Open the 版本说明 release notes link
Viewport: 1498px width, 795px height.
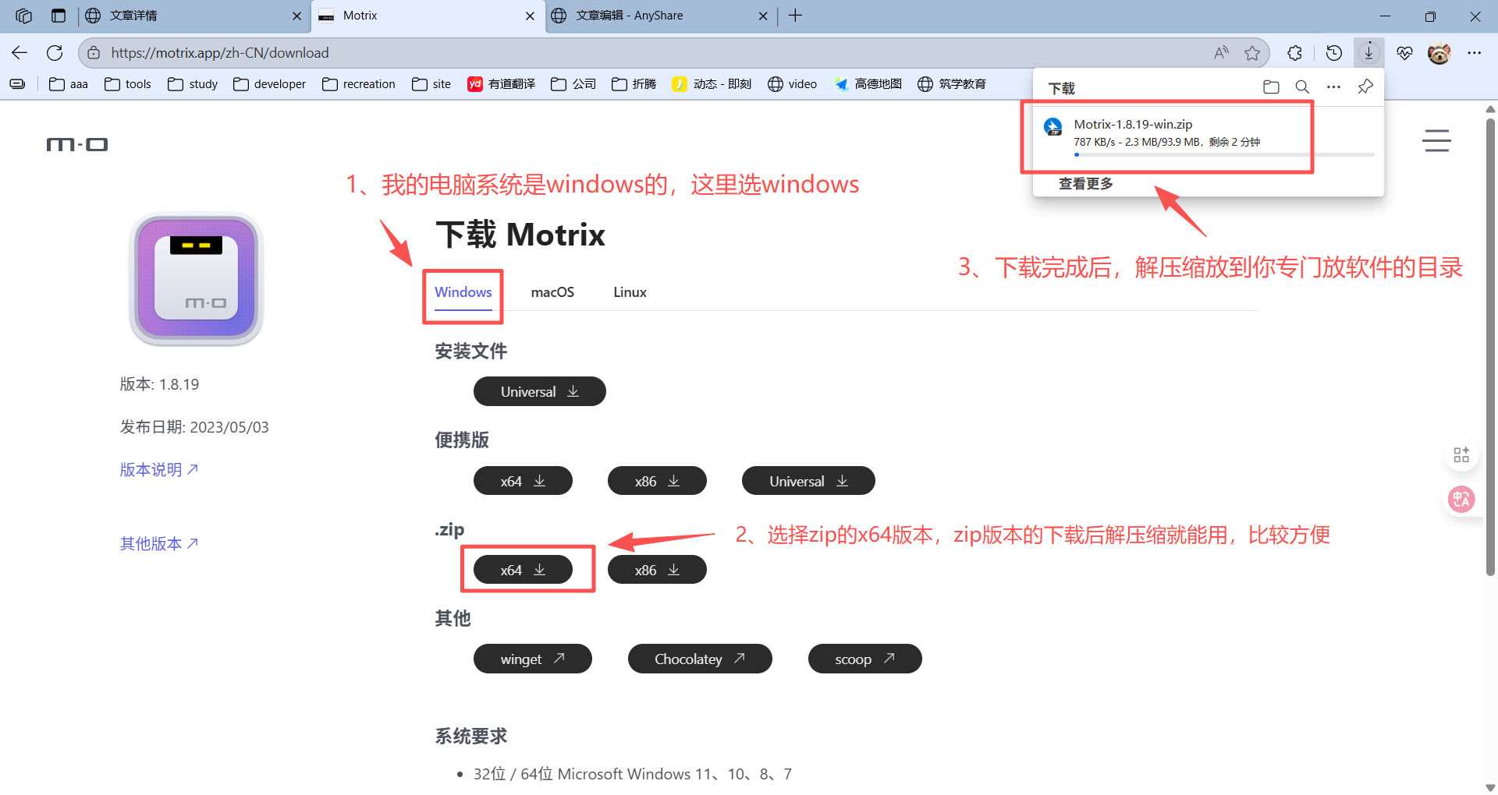[159, 469]
